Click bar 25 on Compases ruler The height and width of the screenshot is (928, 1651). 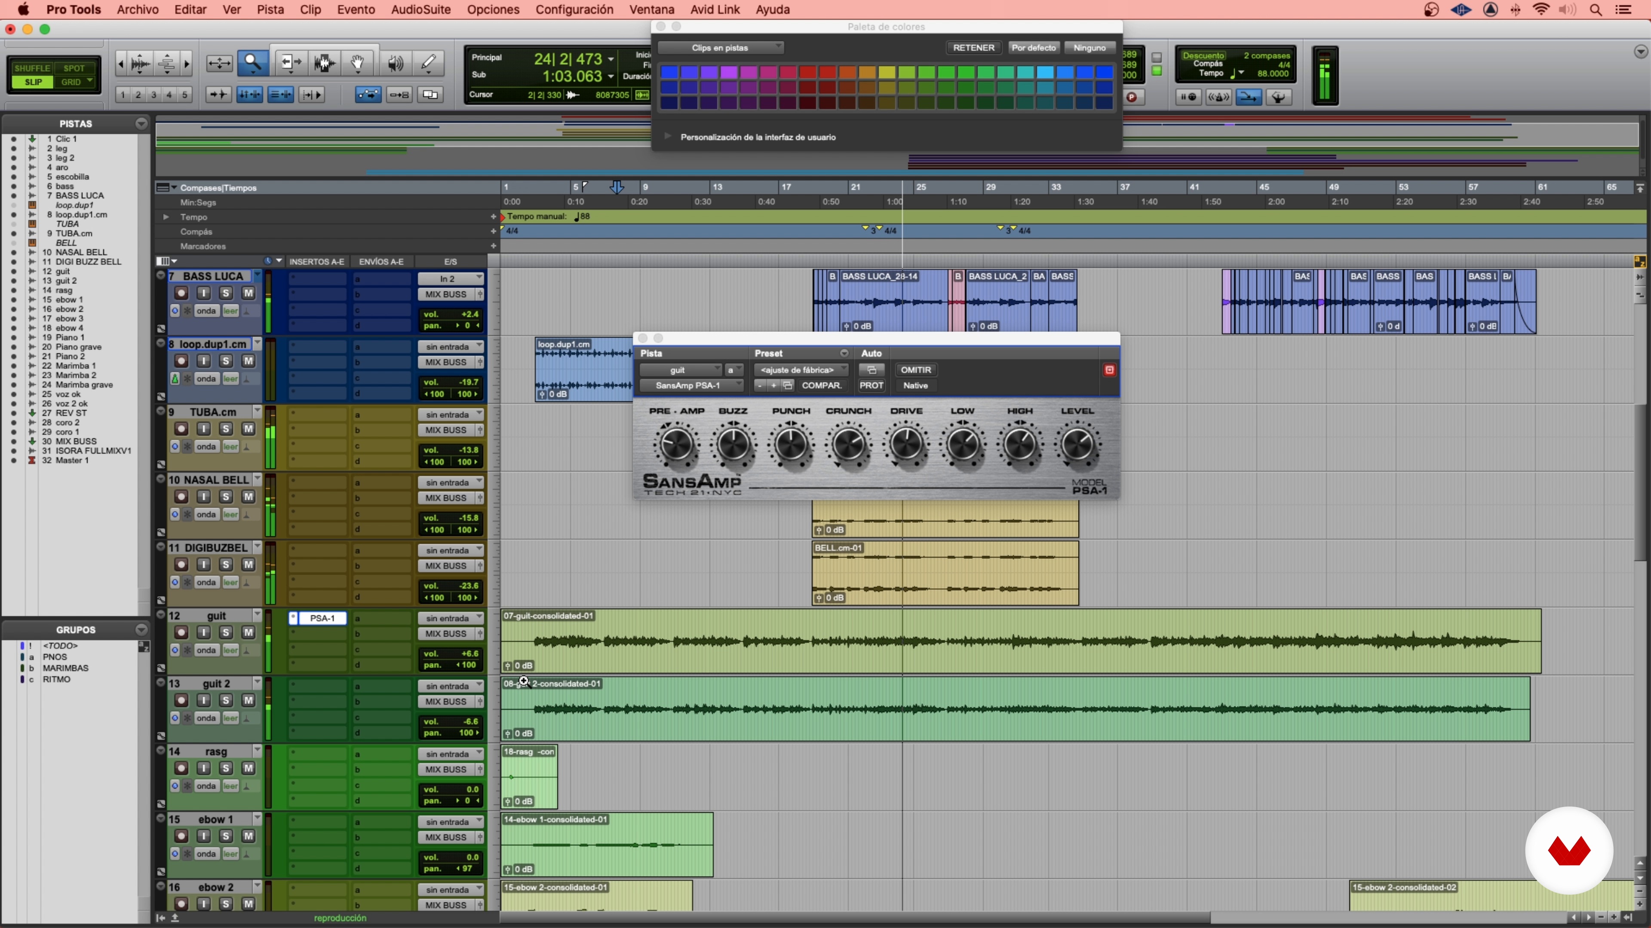point(921,187)
